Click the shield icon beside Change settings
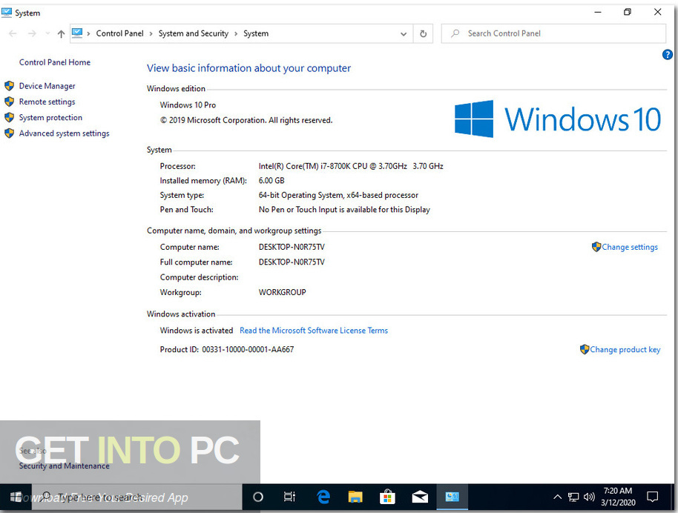678x513 pixels. tap(596, 247)
